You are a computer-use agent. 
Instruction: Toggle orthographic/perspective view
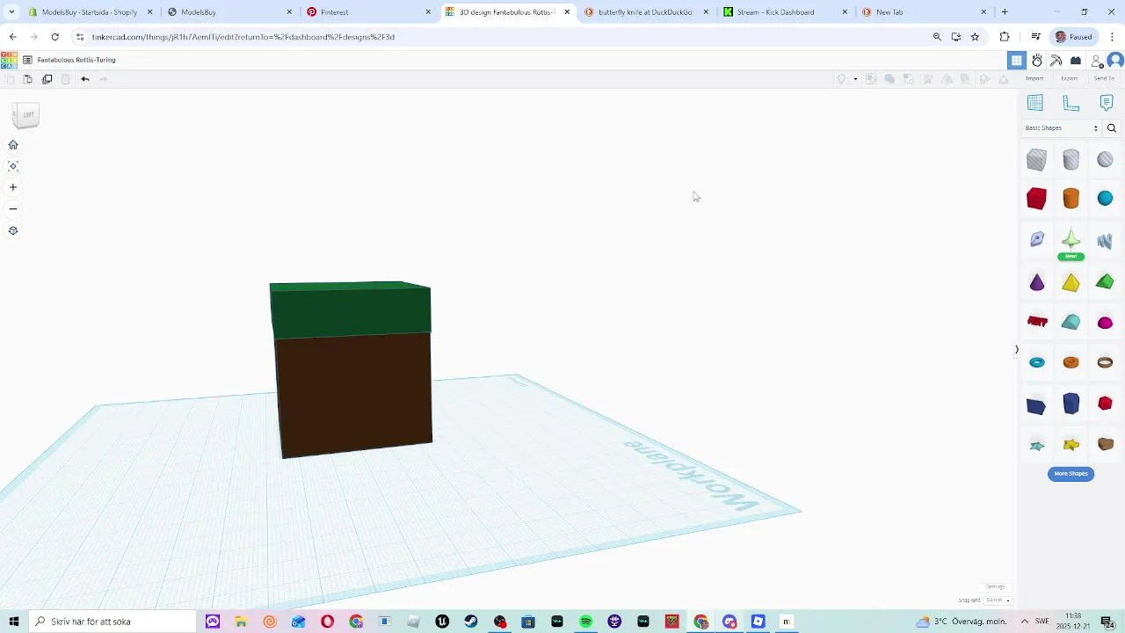(x=13, y=230)
